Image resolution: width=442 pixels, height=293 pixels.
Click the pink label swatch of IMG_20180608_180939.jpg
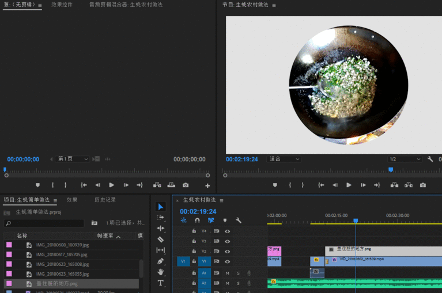click(x=9, y=245)
